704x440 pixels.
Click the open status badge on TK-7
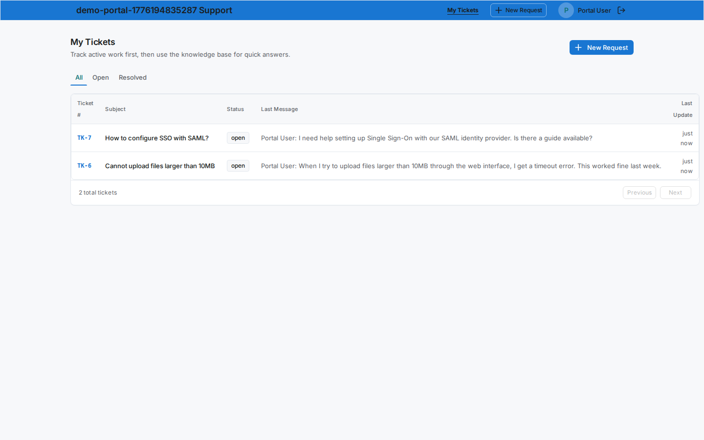(238, 138)
